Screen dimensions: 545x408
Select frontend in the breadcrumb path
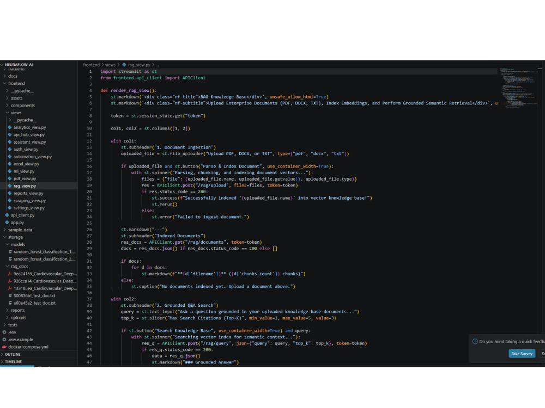pyautogui.click(x=92, y=65)
